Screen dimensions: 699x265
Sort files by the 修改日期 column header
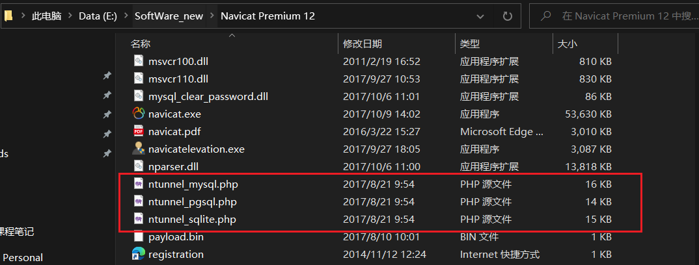pyautogui.click(x=363, y=44)
